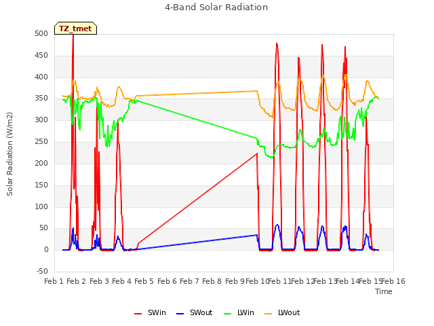Click the Solar Radiation (W/m2) axis title
This screenshot has height=326, width=434.
point(9,154)
